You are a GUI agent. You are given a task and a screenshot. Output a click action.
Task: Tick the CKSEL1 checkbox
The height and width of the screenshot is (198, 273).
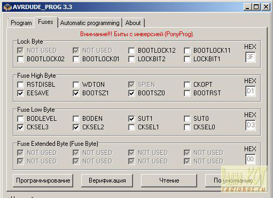click(131, 127)
